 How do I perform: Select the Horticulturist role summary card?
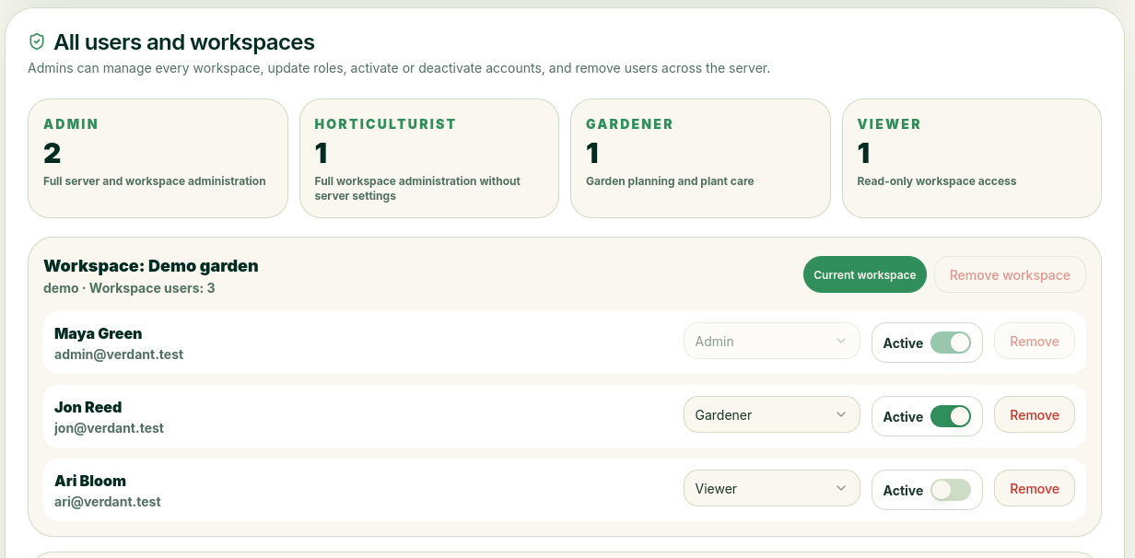(429, 158)
